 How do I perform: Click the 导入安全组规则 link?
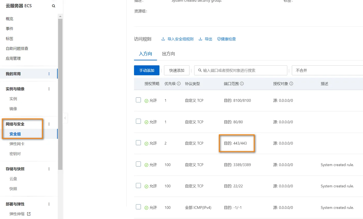coord(178,39)
